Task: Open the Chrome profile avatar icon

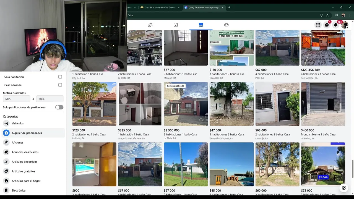Action: (343, 15)
